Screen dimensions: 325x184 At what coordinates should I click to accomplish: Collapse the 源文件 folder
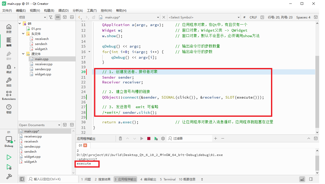[23, 54]
